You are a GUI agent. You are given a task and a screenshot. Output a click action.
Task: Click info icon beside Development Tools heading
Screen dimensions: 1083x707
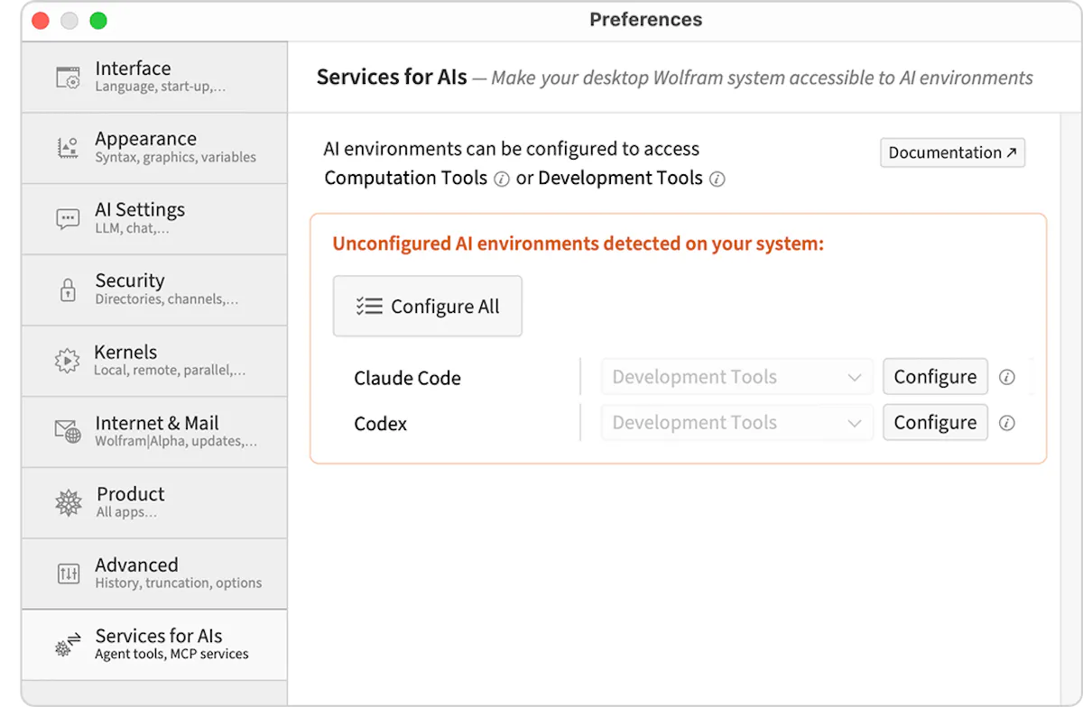(x=717, y=179)
